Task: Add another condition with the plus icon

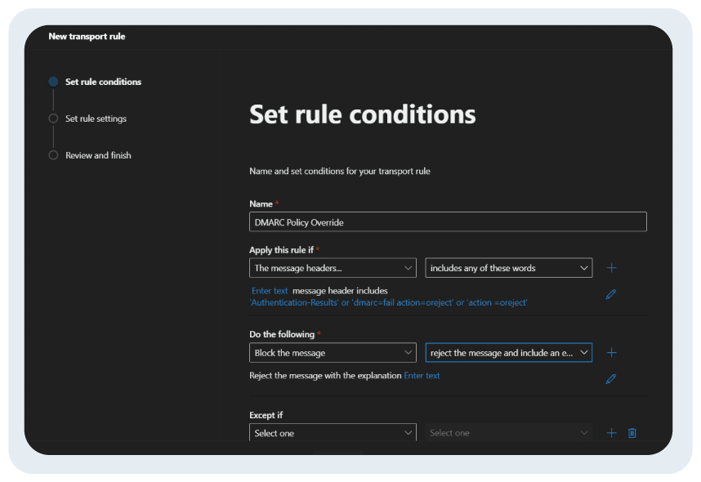Action: tap(611, 268)
